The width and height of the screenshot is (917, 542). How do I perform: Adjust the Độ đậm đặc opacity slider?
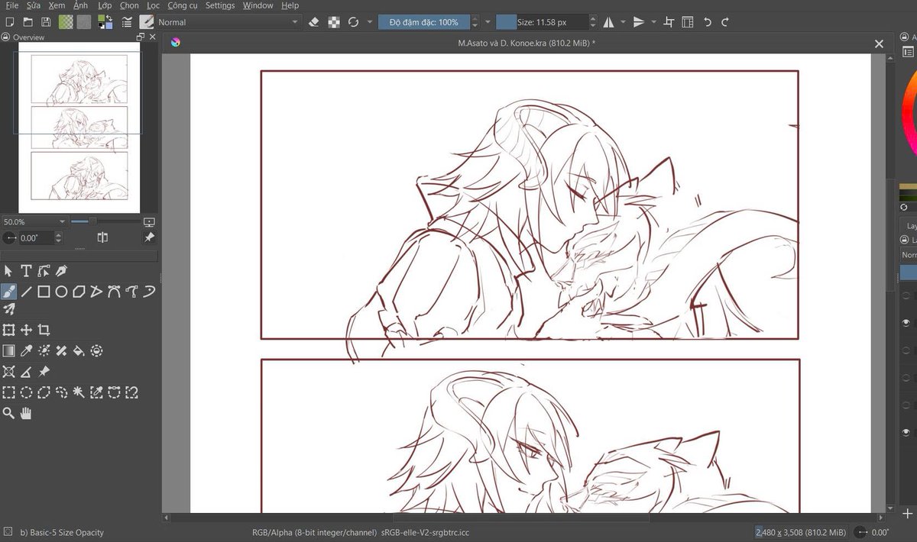424,22
